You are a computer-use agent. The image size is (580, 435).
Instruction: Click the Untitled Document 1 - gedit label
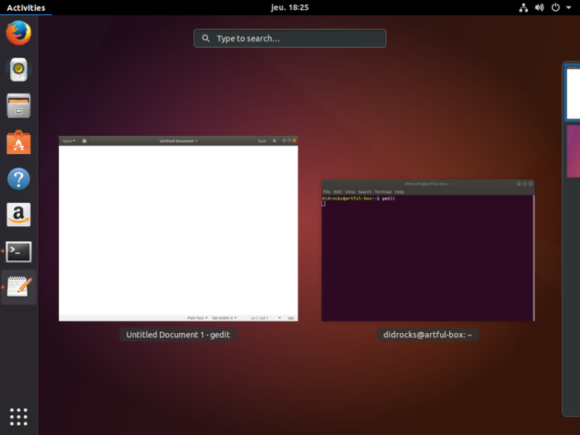[178, 335]
